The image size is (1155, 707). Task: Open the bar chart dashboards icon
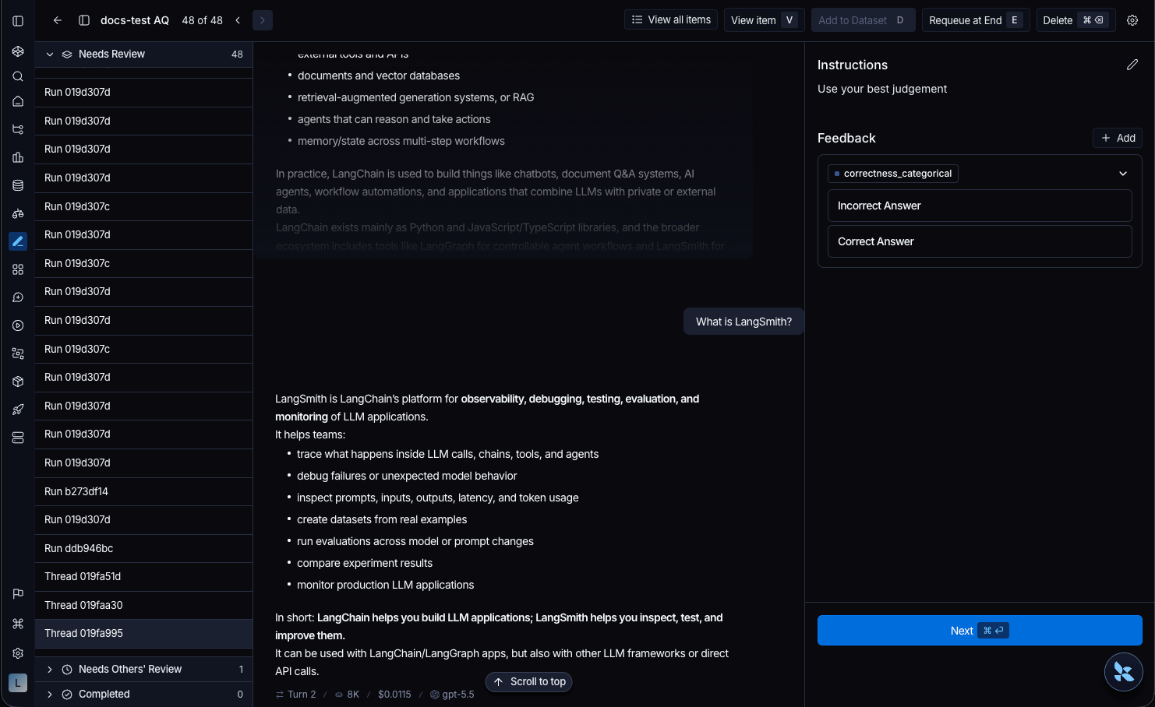click(18, 157)
